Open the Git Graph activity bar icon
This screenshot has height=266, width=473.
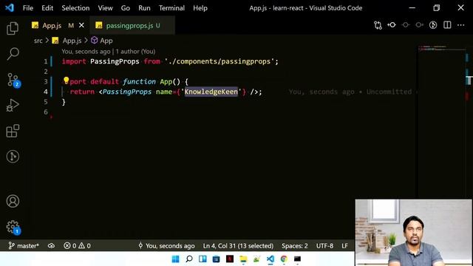point(13,157)
